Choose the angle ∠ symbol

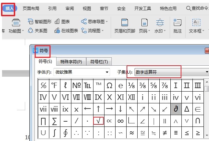143,121
